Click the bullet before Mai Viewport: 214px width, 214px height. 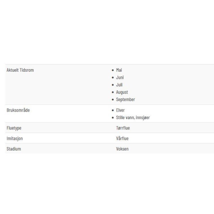[113, 70]
